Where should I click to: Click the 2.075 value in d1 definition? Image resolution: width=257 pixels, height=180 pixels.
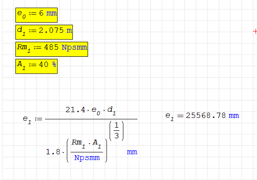tap(51, 31)
